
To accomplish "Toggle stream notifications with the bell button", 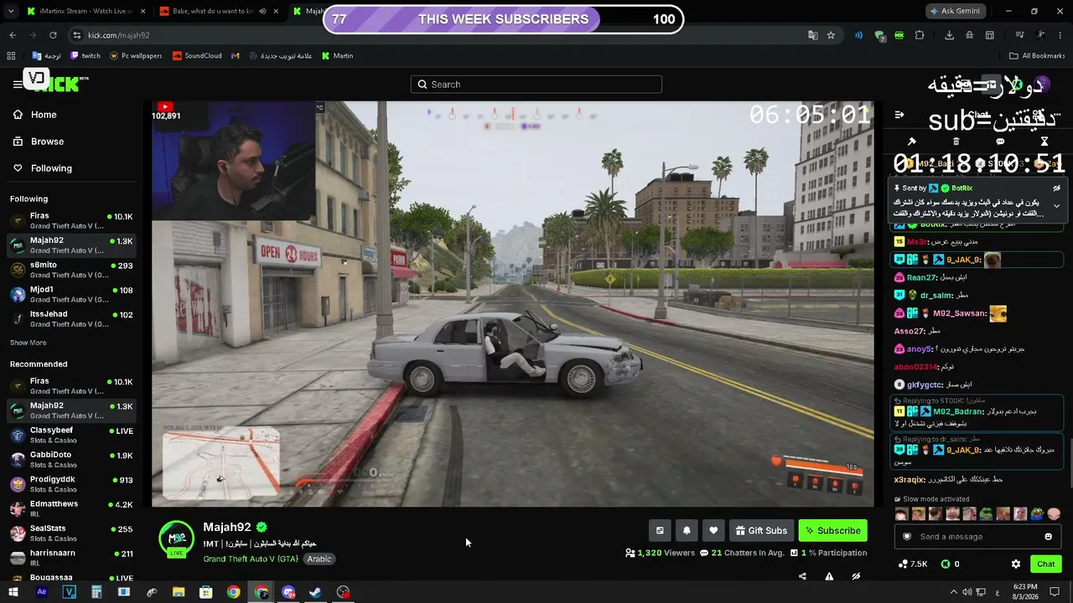I will 687,530.
